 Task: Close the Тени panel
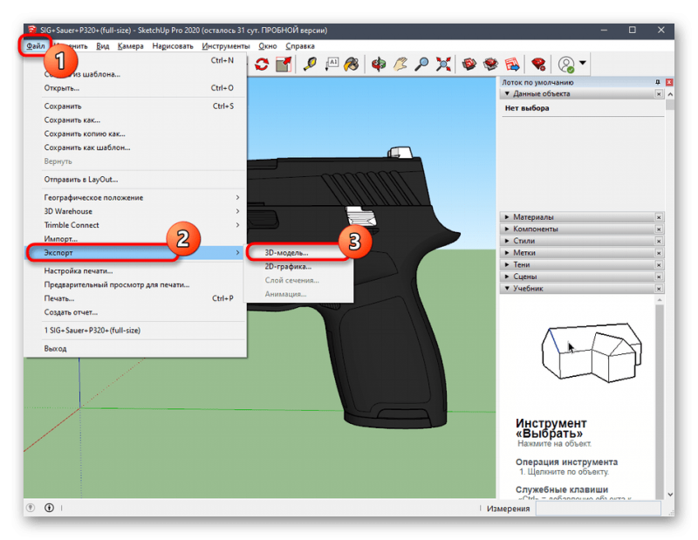pyautogui.click(x=659, y=265)
